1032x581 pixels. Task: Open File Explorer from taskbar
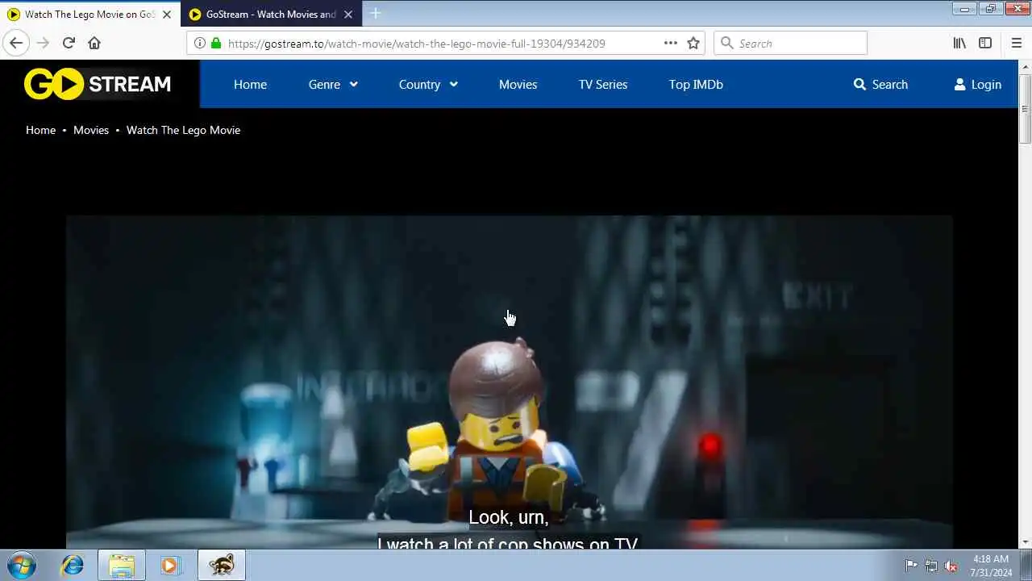122,565
